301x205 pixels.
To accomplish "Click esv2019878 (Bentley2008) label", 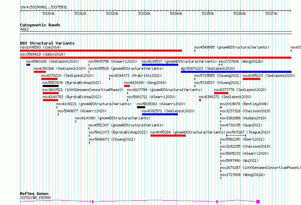I will 244,104.
